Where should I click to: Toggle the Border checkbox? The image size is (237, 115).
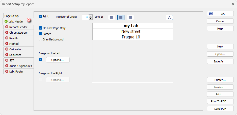tap(40, 34)
